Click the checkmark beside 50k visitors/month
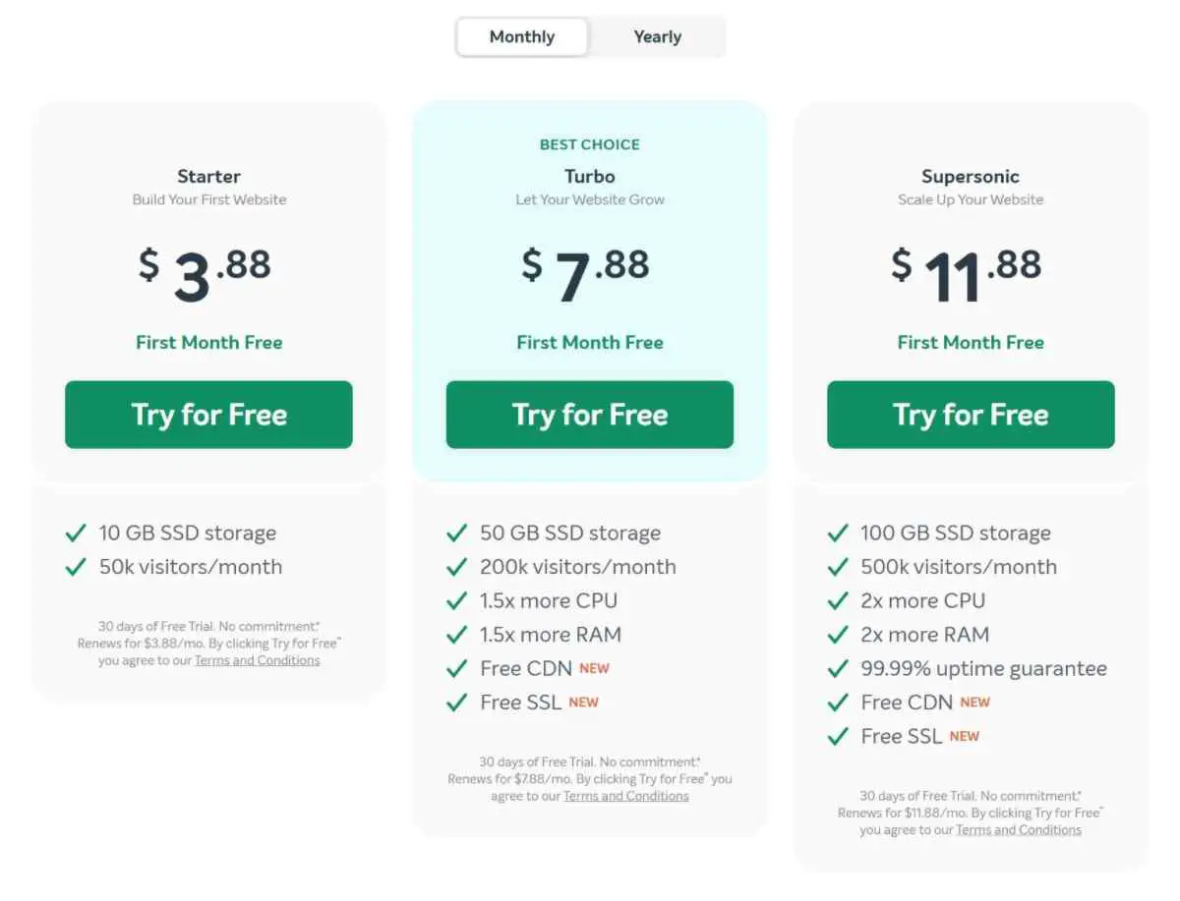This screenshot has height=901, width=1180. (x=76, y=567)
